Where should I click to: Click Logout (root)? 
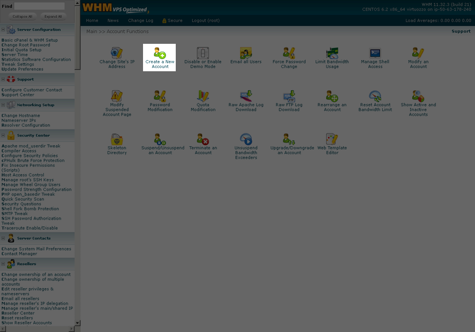coord(206,21)
